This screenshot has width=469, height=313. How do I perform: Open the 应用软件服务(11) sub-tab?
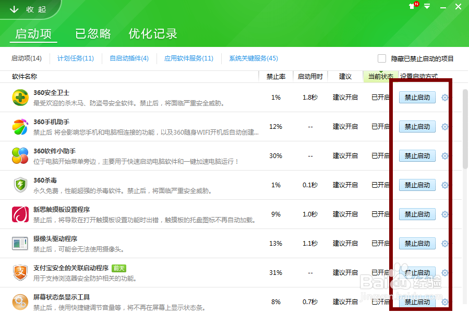click(x=189, y=58)
